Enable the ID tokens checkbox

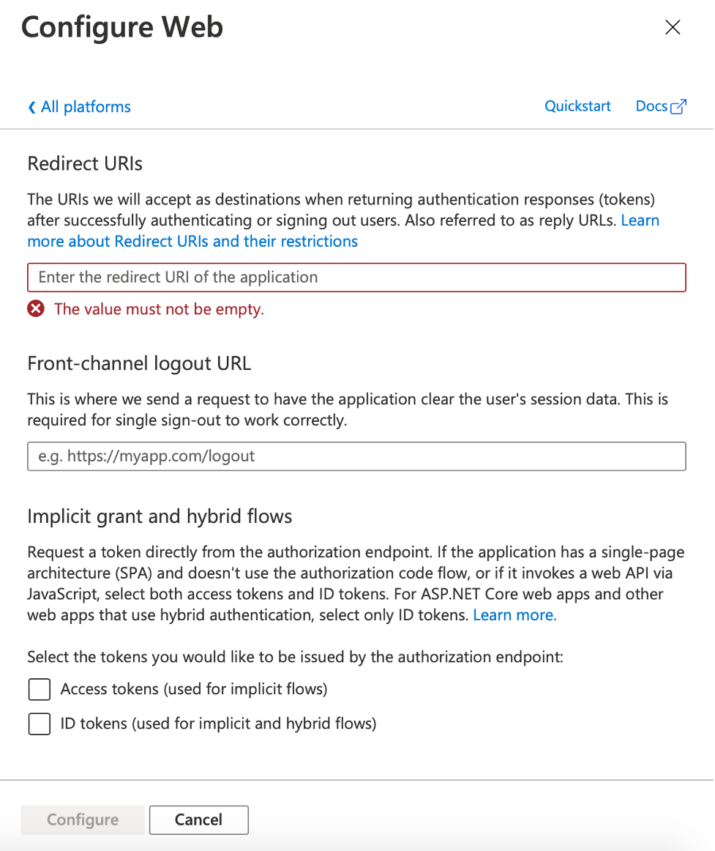tap(39, 724)
